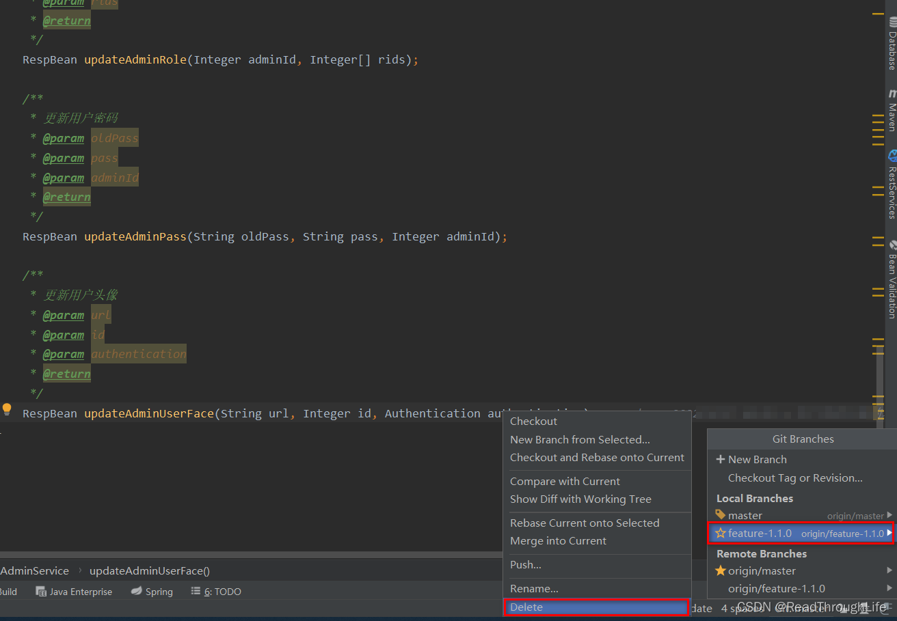Image resolution: width=897 pixels, height=621 pixels.
Task: Select Rebase Current onto Selected
Action: [x=597, y=523]
